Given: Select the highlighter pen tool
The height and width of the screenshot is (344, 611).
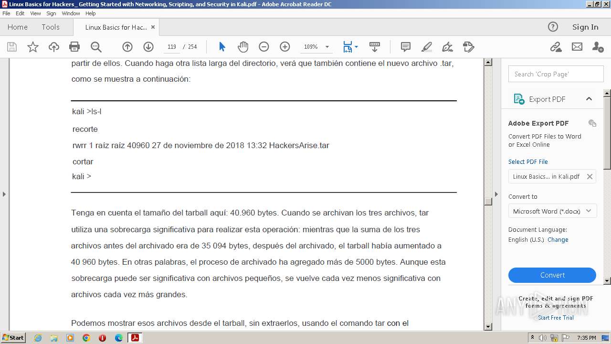Looking at the screenshot, I should coord(427,47).
